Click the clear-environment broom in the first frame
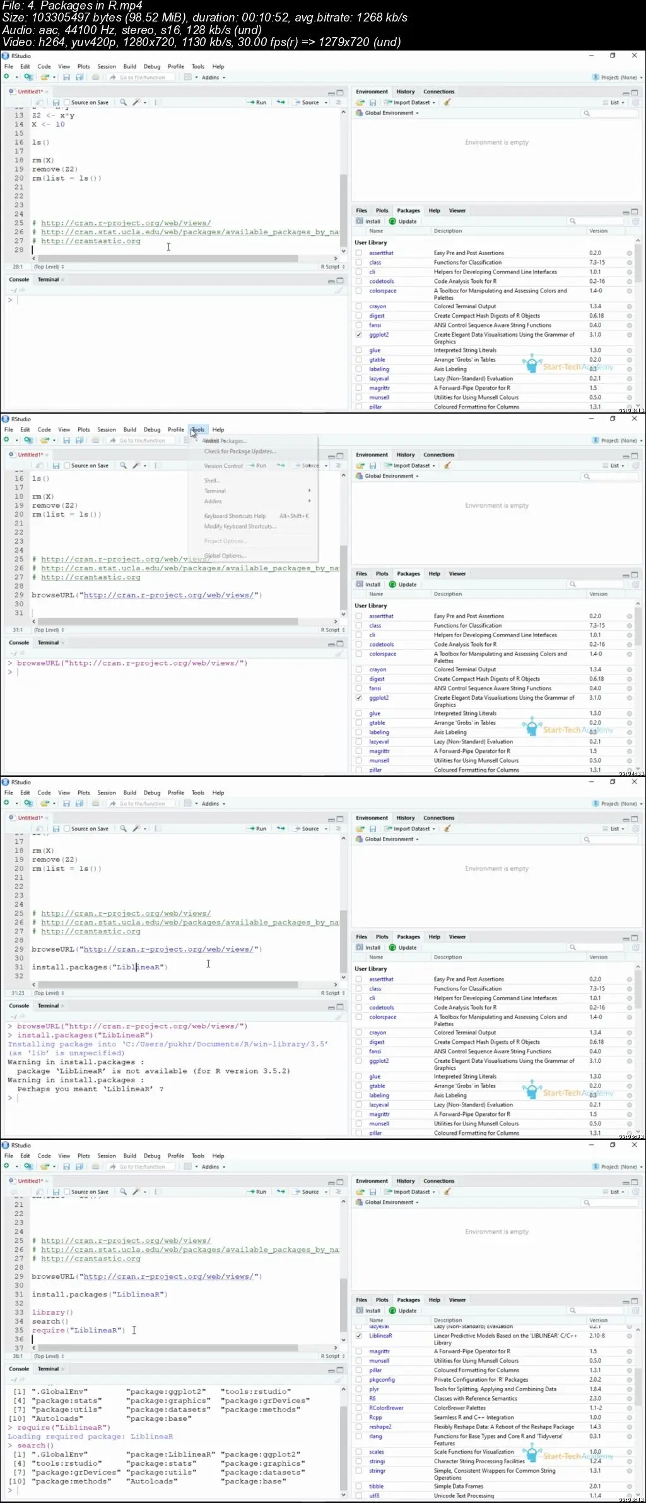 (x=447, y=102)
